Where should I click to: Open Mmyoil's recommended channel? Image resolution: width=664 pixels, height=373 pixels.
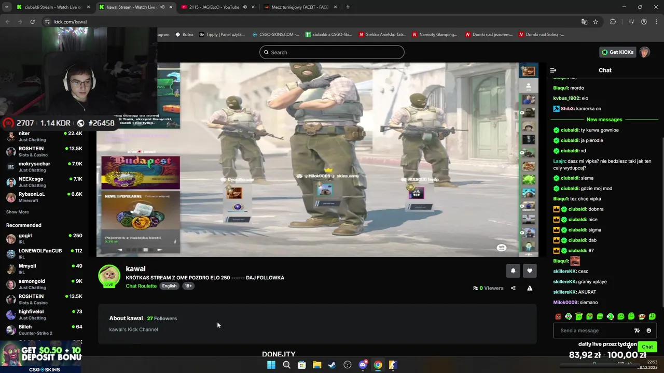[44, 269]
